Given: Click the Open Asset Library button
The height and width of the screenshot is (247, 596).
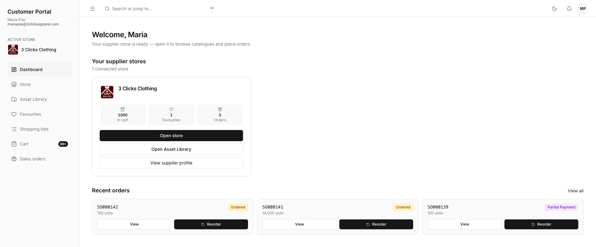Looking at the screenshot, I should pyautogui.click(x=171, y=149).
